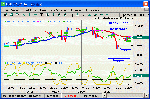This screenshot has width=150, height=99.
Task: Click the bottom scrollbar left arrow
Action: (x=104, y=95)
